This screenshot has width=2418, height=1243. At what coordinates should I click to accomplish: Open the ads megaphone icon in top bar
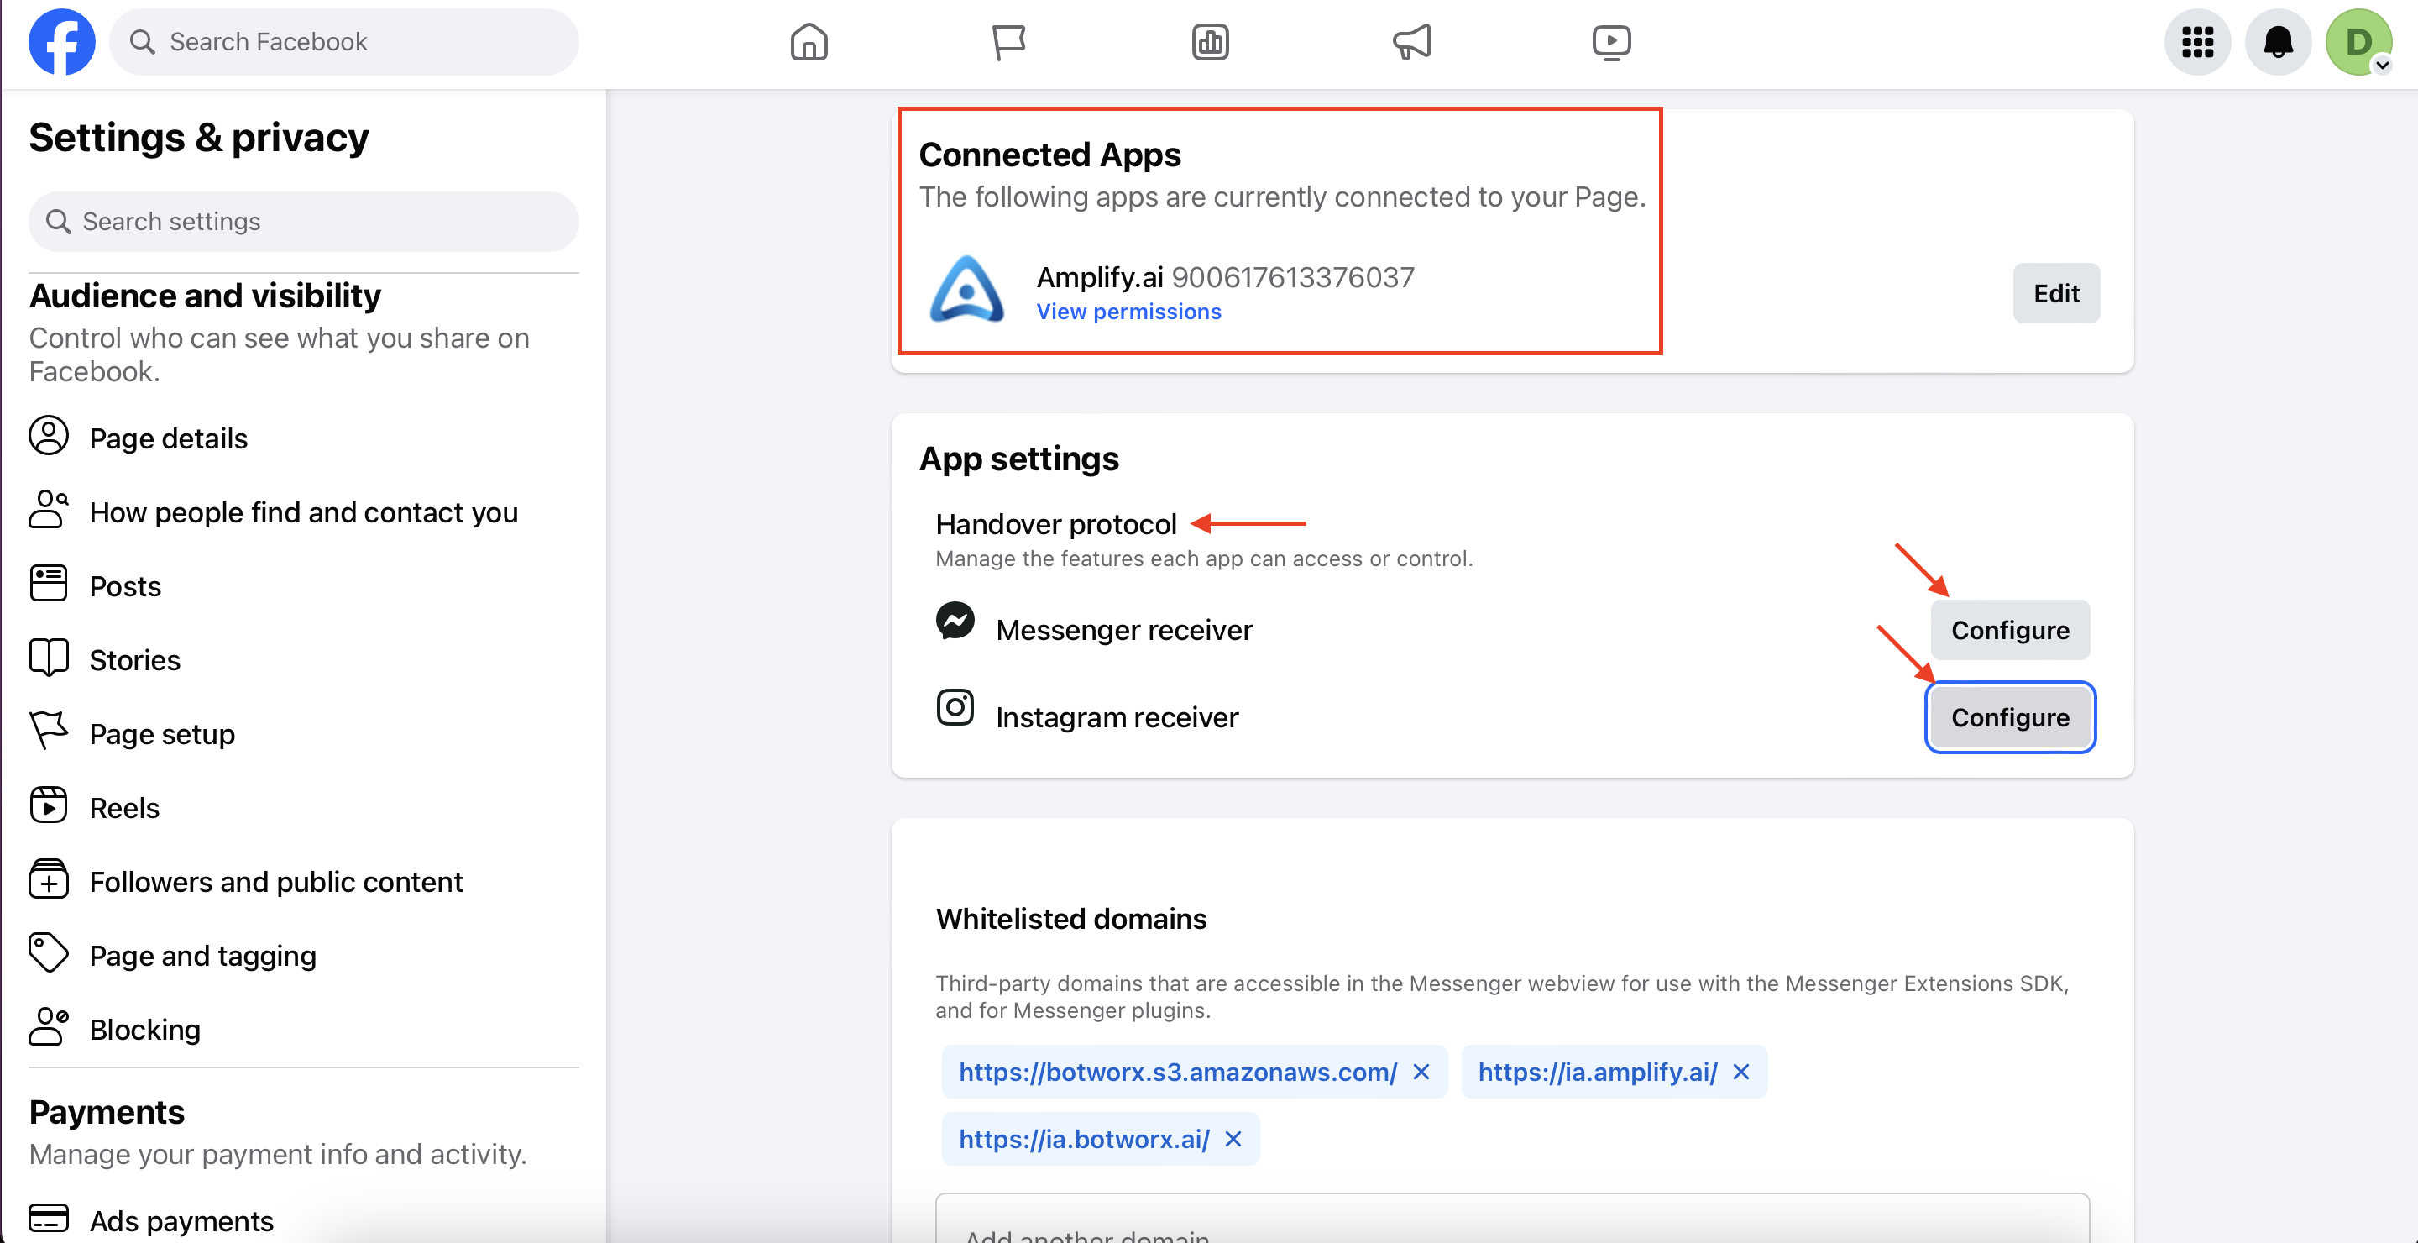(x=1410, y=42)
